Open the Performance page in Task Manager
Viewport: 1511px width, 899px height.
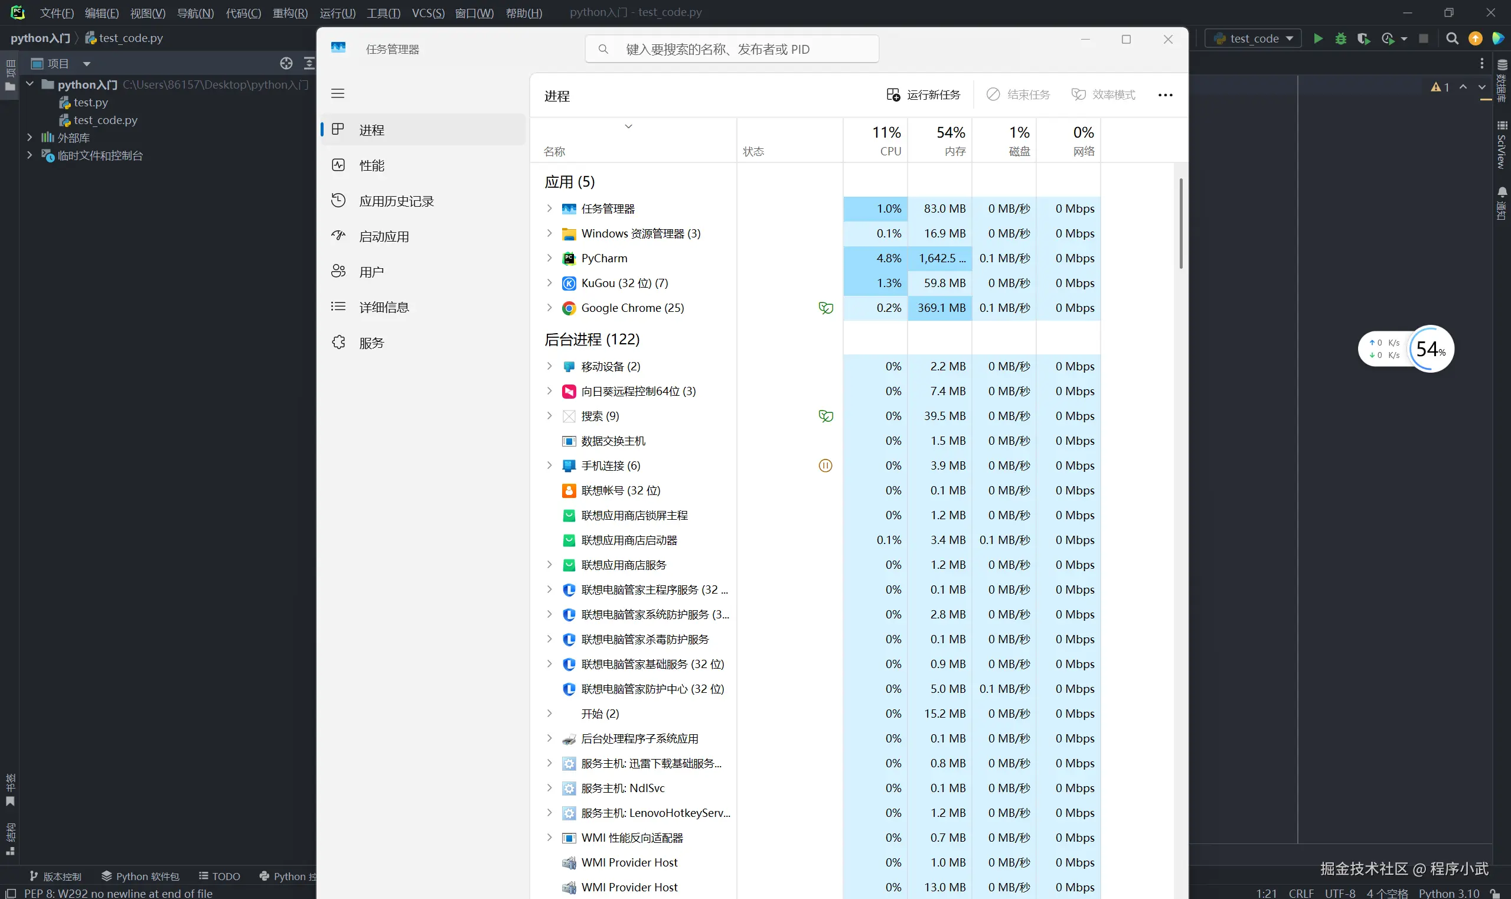[371, 165]
